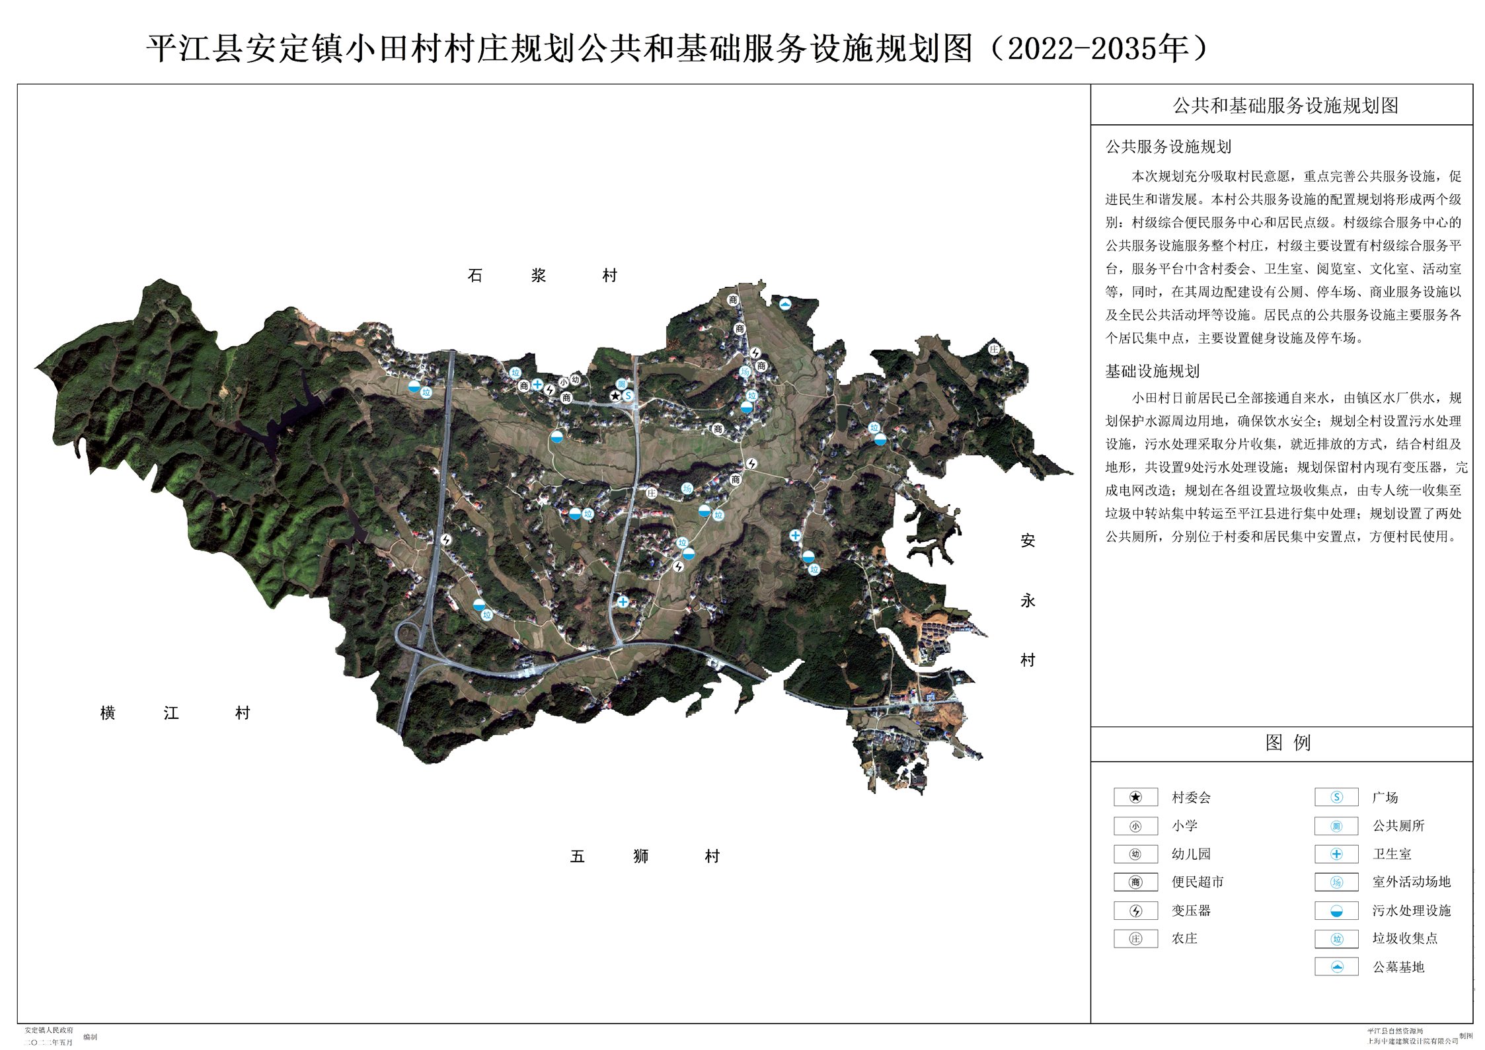Select the 公墓基地 legend icon
Viewport: 1485px width, 1050px height.
(1336, 967)
